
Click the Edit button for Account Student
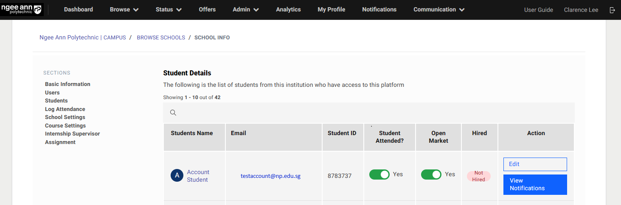coord(535,164)
